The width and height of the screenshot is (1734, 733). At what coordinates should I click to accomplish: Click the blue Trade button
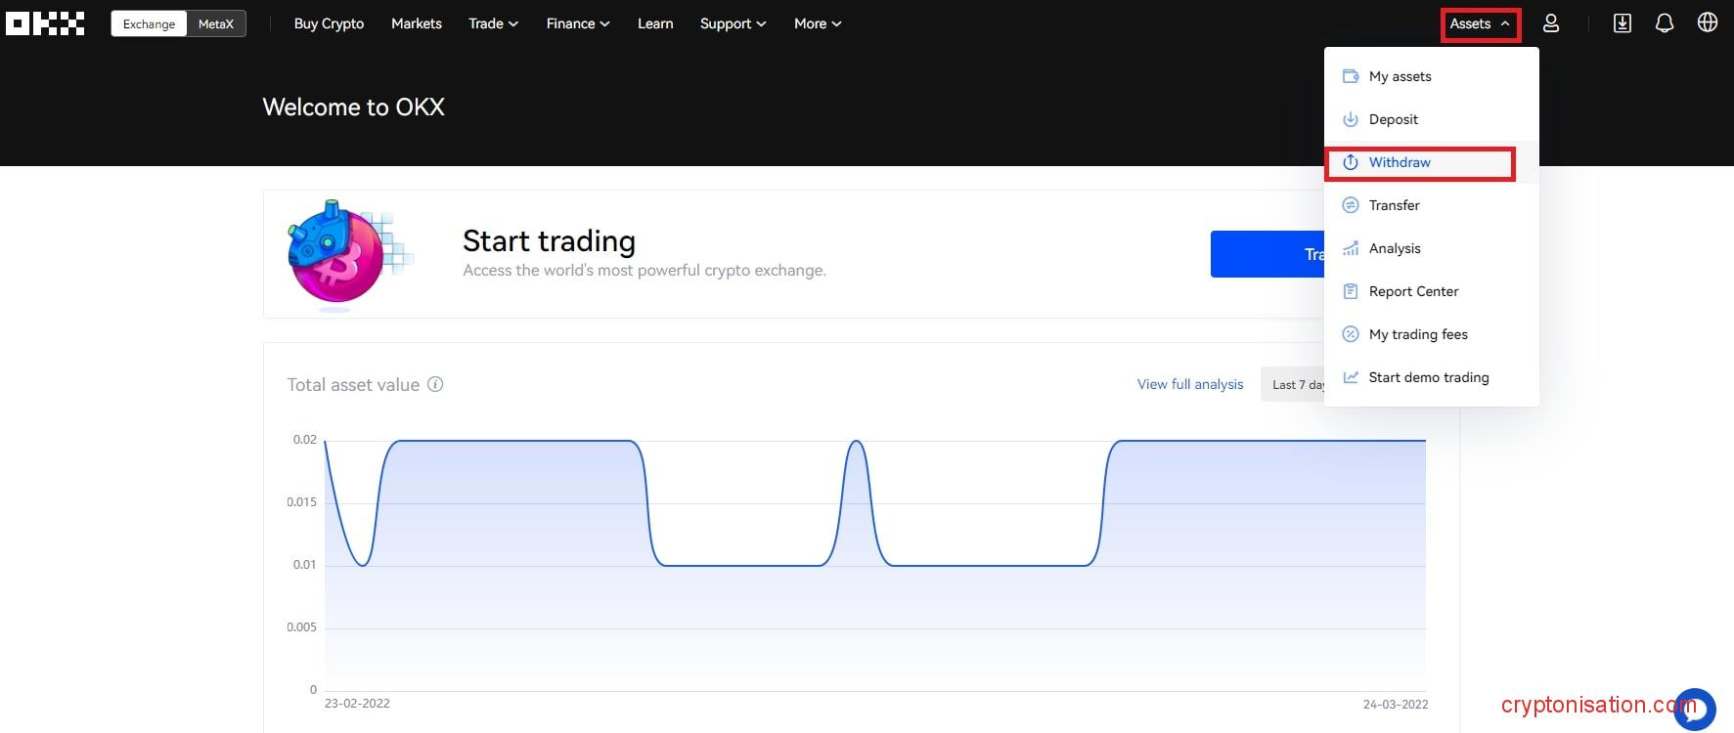point(1267,254)
